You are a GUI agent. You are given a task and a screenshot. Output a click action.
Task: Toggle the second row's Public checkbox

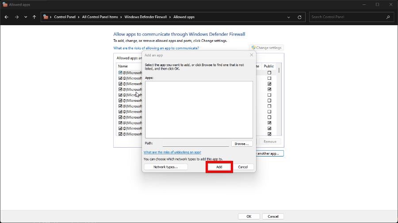[x=269, y=78]
